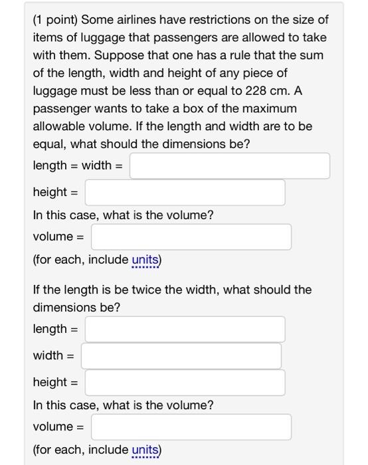Select the first volume answer field
This screenshot has width=368, height=465.
click(191, 237)
